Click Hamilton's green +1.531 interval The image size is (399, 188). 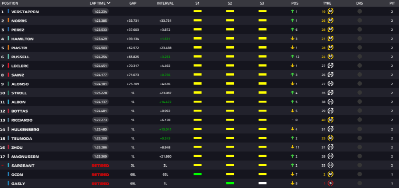pyautogui.click(x=165, y=39)
